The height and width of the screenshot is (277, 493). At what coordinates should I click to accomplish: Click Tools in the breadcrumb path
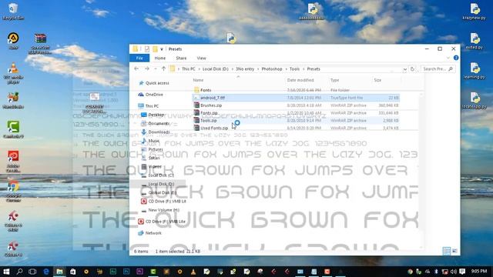pos(294,68)
